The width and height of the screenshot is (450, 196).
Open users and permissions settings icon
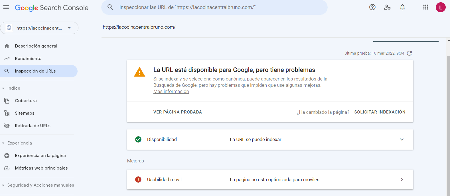click(387, 7)
